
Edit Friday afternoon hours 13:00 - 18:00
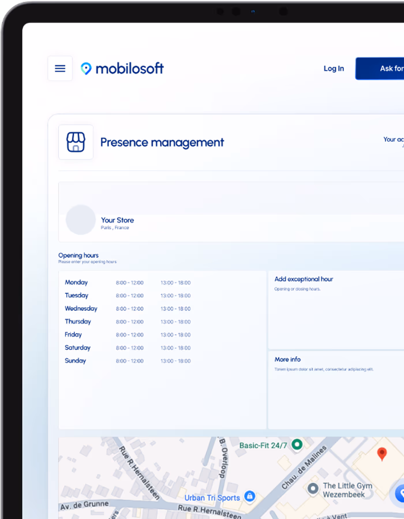pyautogui.click(x=175, y=335)
